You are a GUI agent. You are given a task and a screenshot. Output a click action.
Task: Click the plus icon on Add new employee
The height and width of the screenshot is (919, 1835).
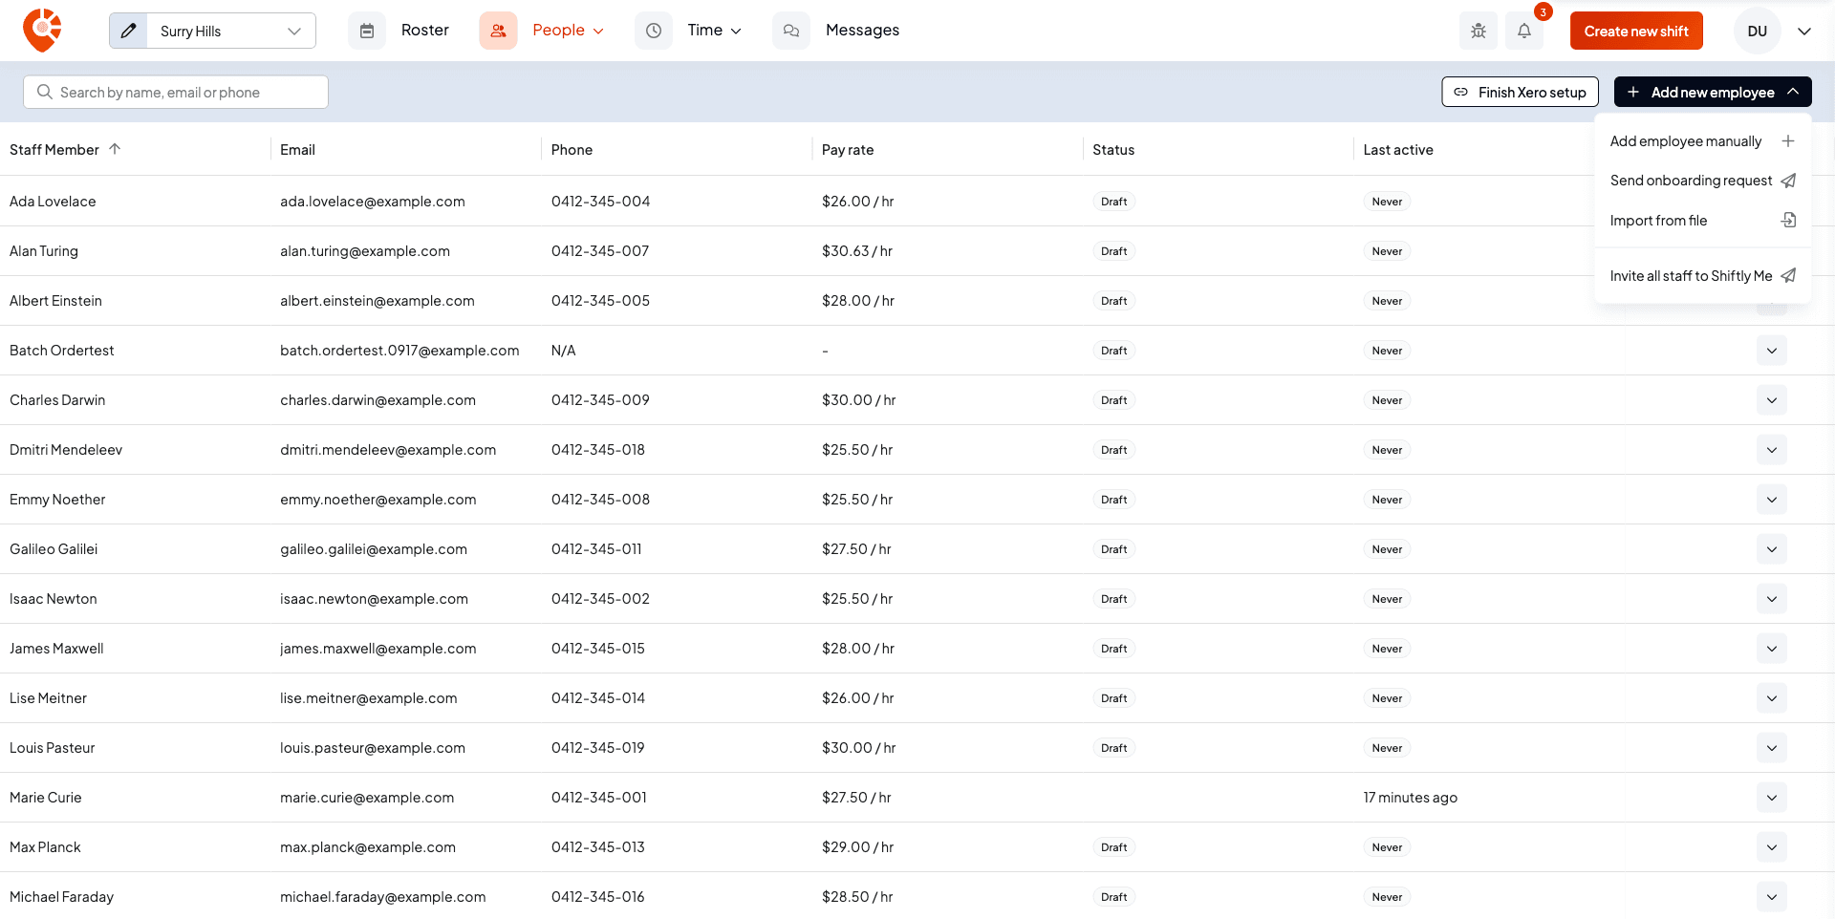[x=1633, y=92]
